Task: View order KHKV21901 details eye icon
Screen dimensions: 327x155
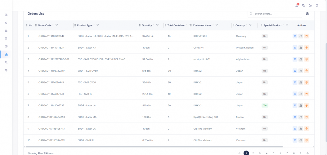Action: pyautogui.click(x=295, y=36)
